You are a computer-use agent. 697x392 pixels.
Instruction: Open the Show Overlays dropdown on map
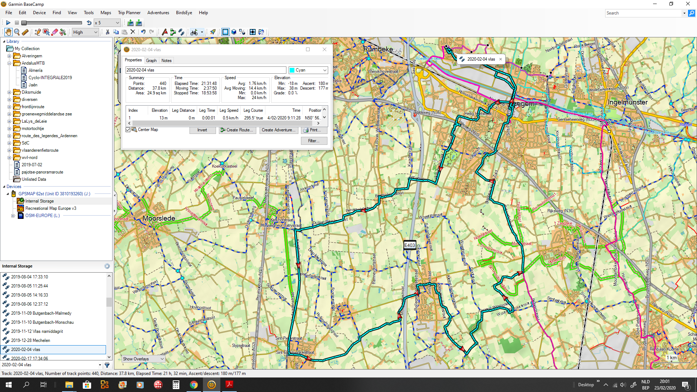[143, 359]
